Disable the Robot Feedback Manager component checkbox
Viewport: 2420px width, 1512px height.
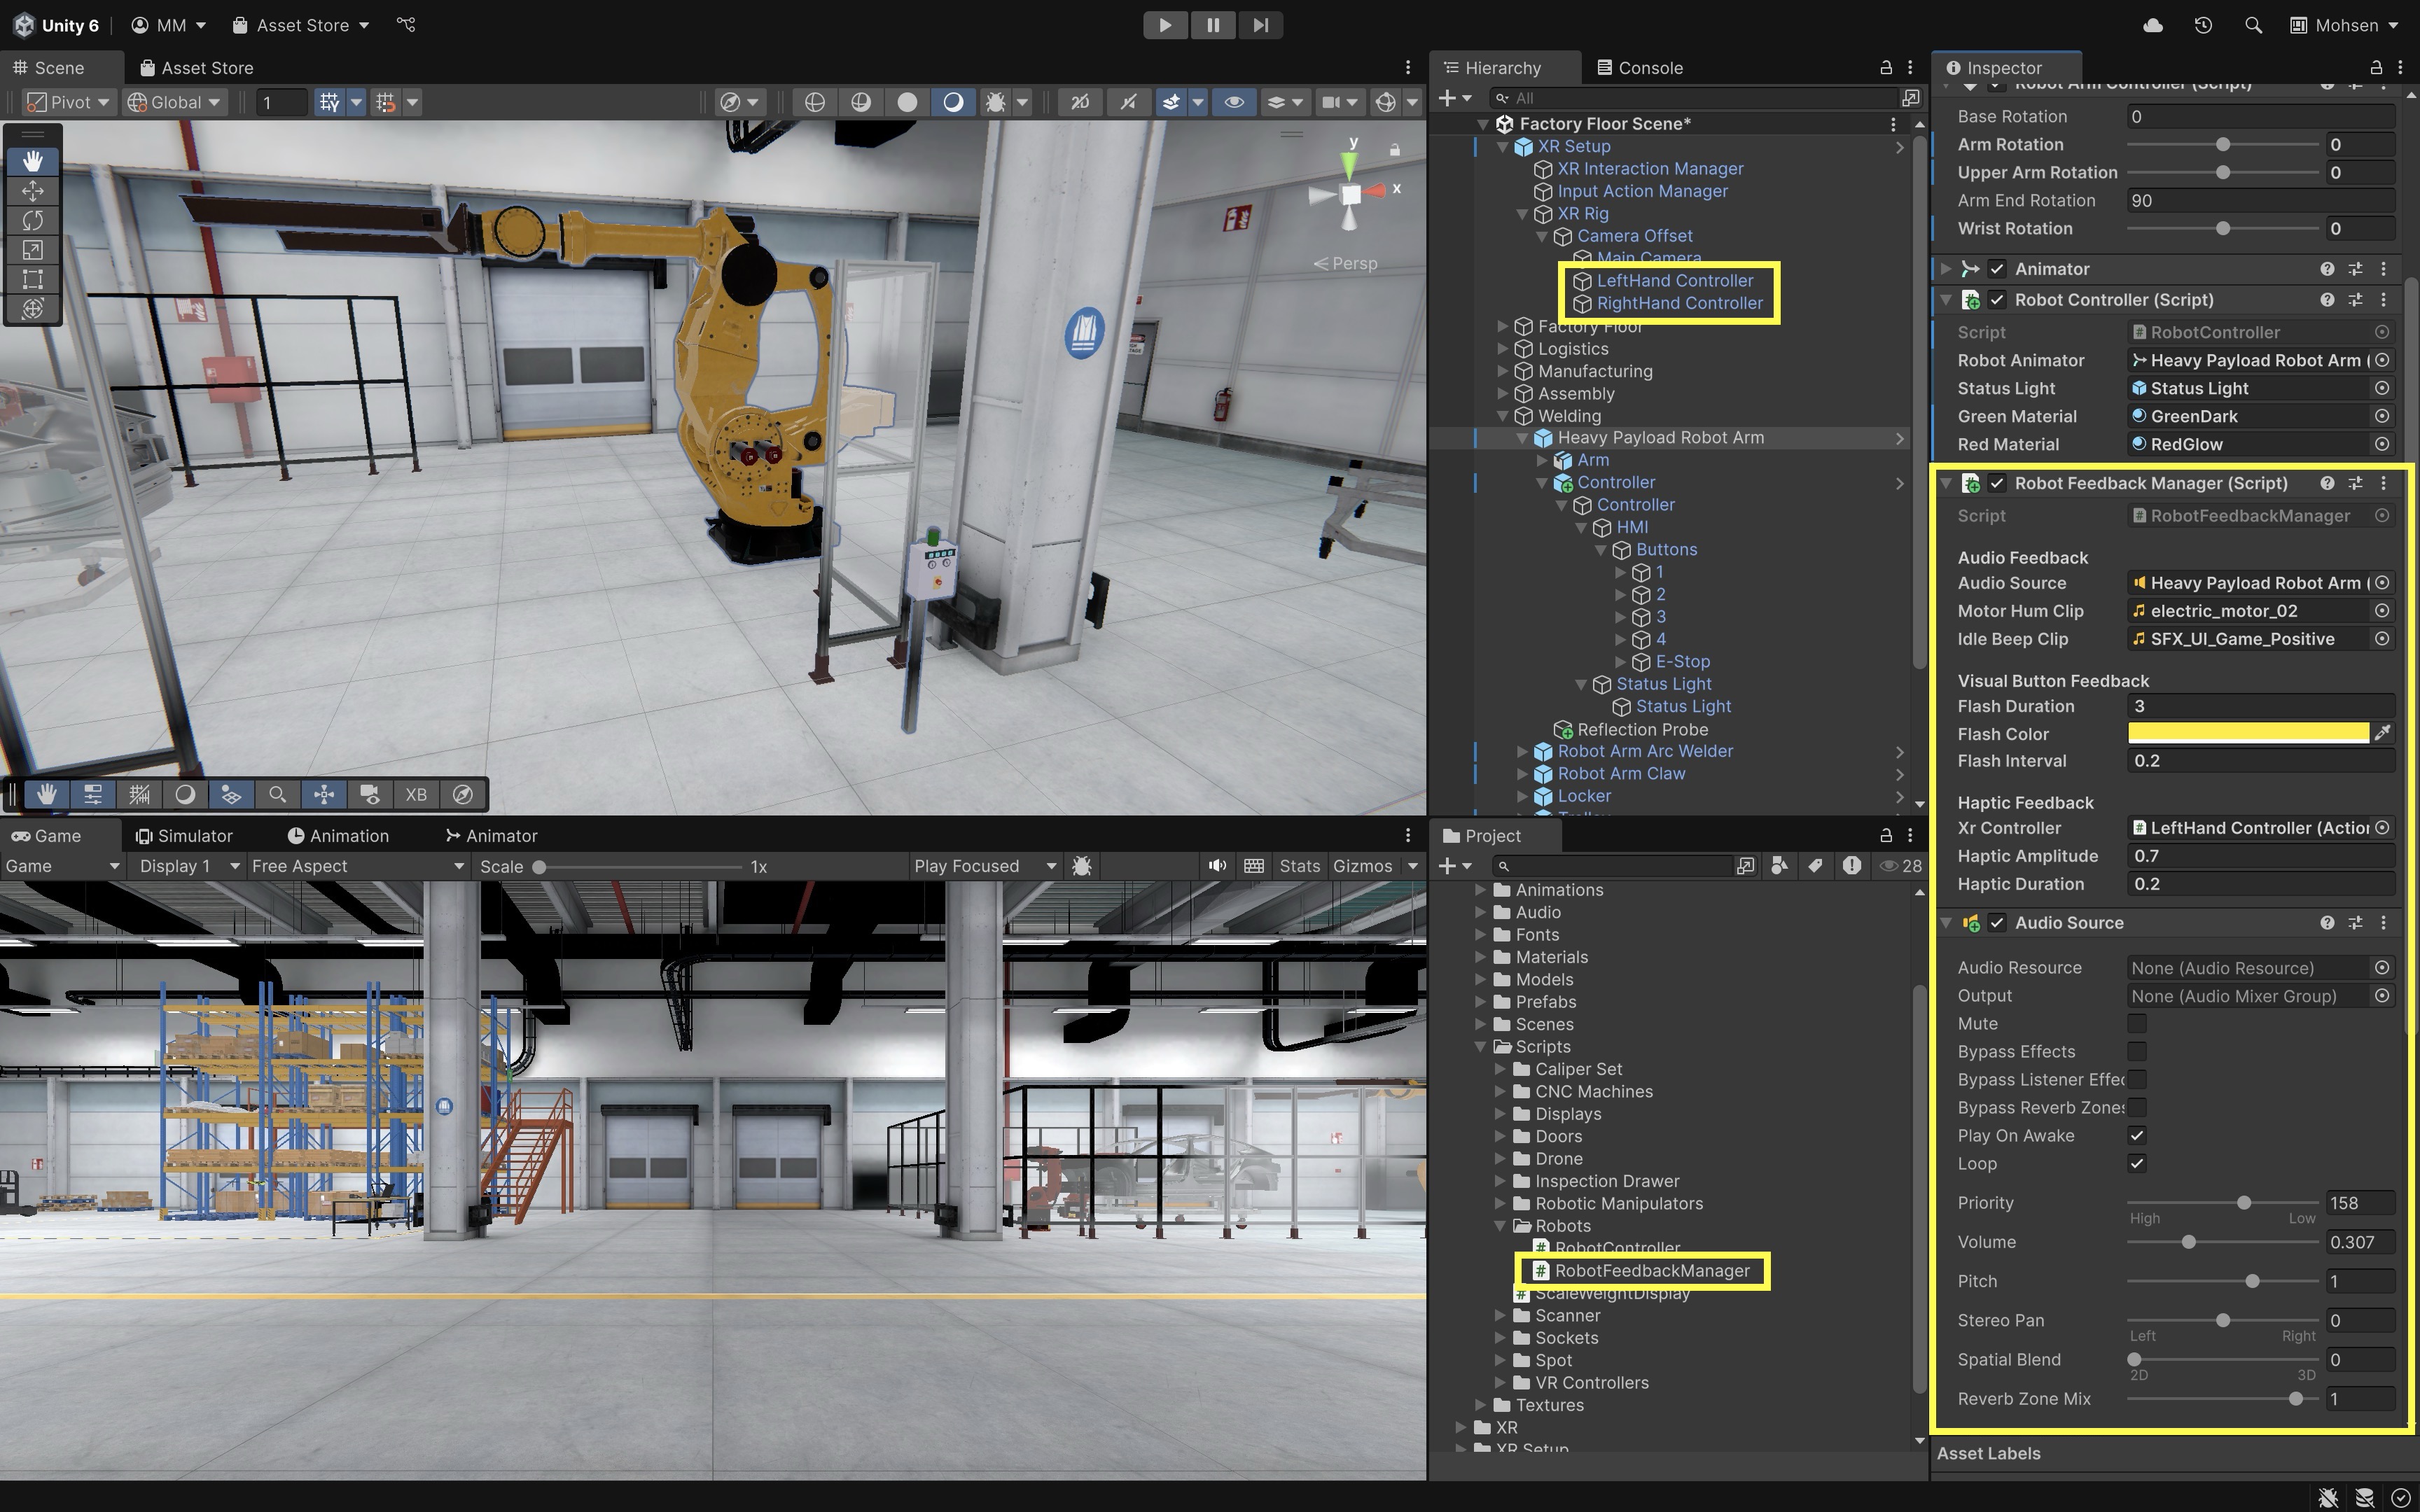[1997, 483]
